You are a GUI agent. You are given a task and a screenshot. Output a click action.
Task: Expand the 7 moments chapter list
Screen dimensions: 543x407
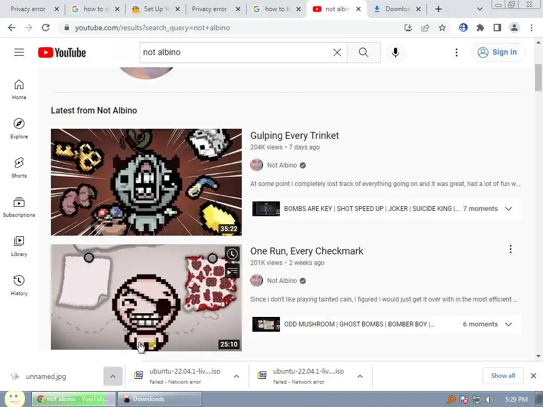(509, 209)
